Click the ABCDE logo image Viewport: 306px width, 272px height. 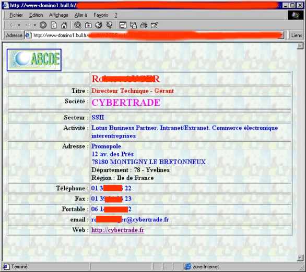click(34, 60)
